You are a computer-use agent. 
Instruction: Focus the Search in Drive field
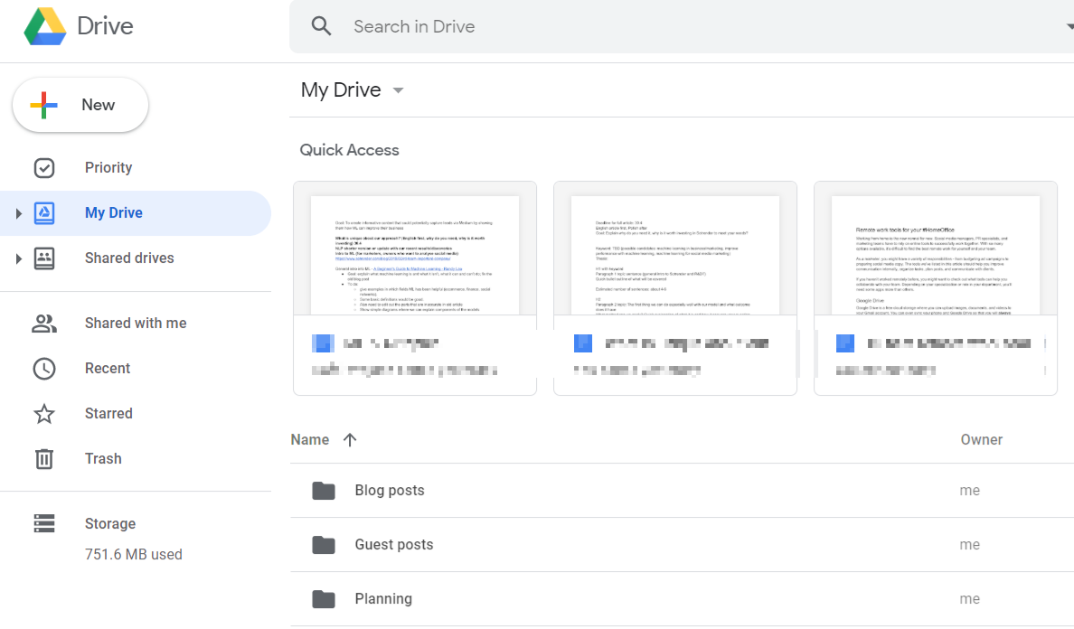[633, 26]
